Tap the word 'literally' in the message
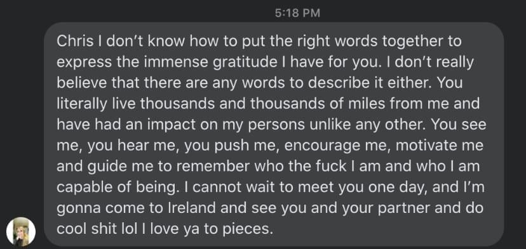Screen dimensions: 526x249 [78, 104]
